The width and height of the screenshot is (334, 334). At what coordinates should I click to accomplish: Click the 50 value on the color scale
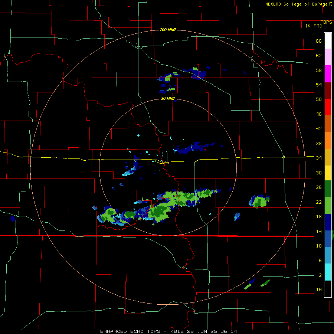[319, 99]
